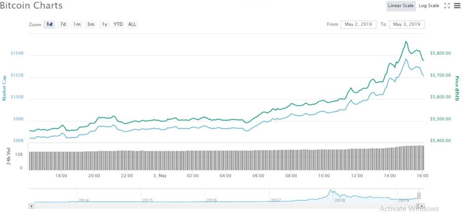Image resolution: width=463 pixels, height=213 pixels.
Task: Switch to Log Scale
Action: click(429, 5)
